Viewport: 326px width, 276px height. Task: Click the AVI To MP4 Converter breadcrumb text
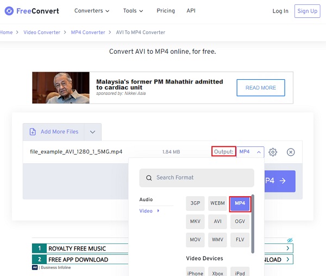[141, 33]
